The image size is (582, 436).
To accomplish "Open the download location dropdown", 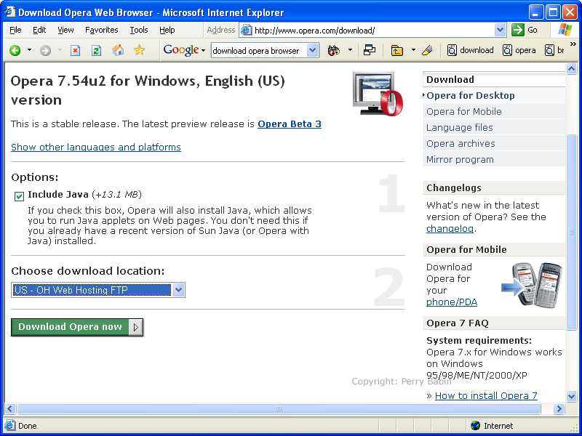I will tap(178, 290).
